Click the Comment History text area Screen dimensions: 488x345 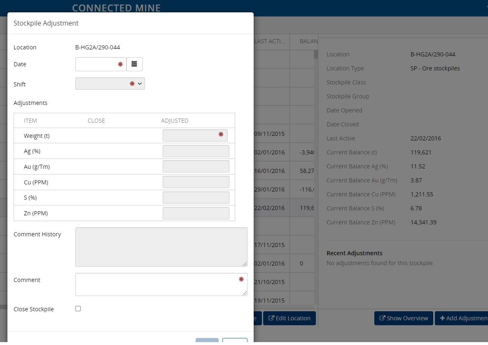point(161,247)
